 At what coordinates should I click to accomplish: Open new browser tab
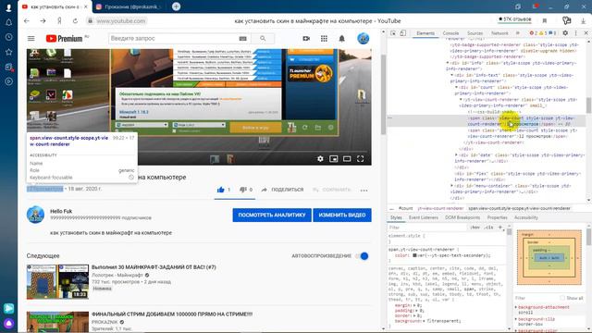[176, 6]
